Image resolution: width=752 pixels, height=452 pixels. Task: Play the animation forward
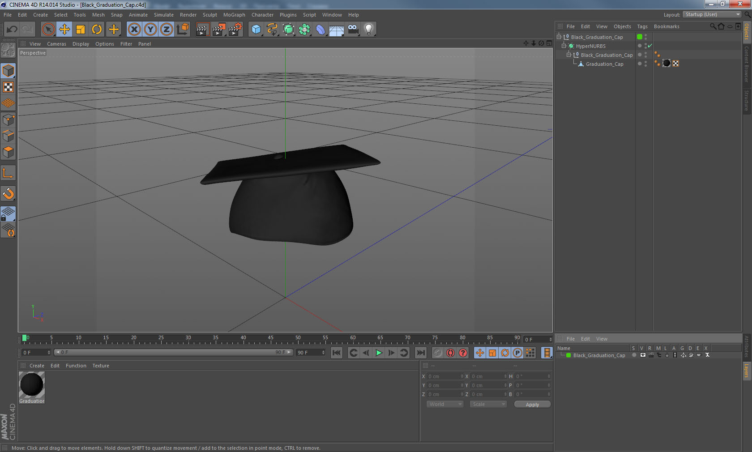click(379, 353)
